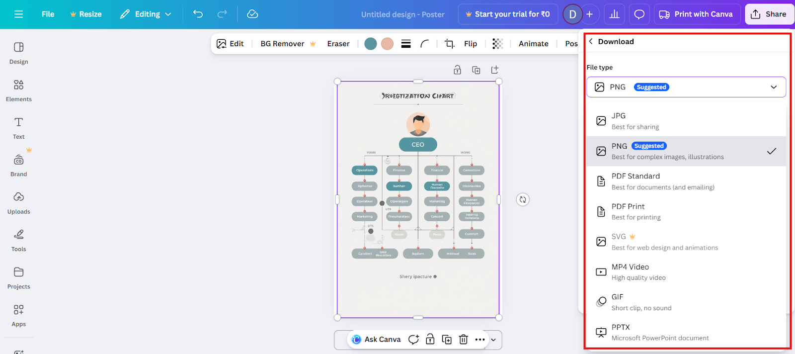The image size is (795, 354).
Task: Select the CEO avatar illustration
Action: coord(418,124)
